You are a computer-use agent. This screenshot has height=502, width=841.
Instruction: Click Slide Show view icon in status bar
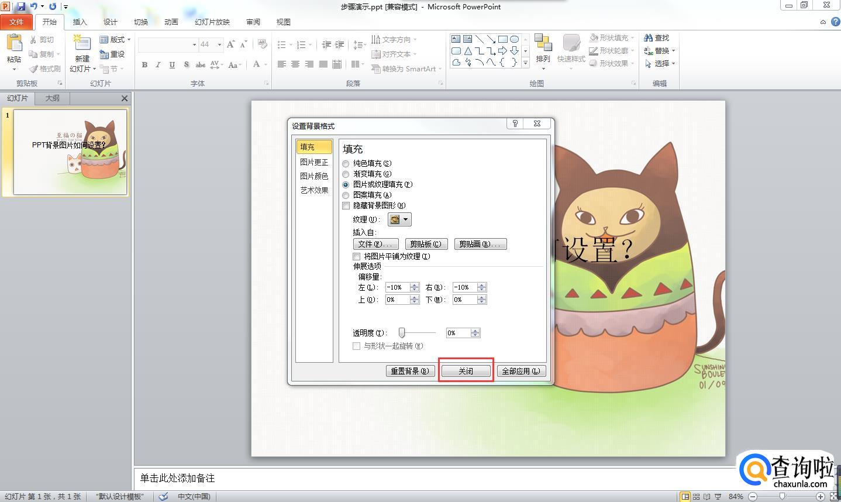(718, 497)
